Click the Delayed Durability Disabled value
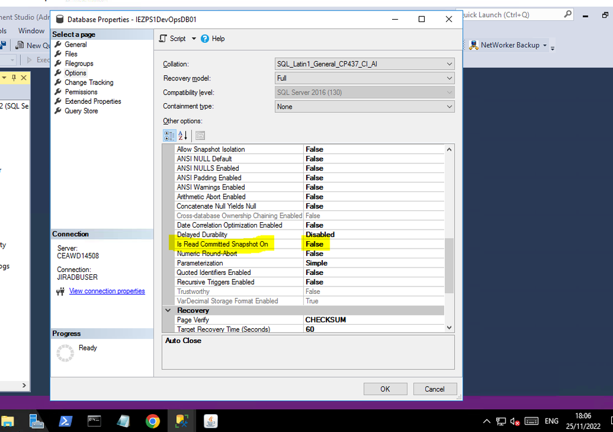 click(320, 234)
